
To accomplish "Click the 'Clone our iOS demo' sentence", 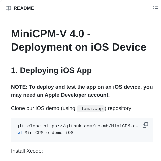I will click(72, 108).
